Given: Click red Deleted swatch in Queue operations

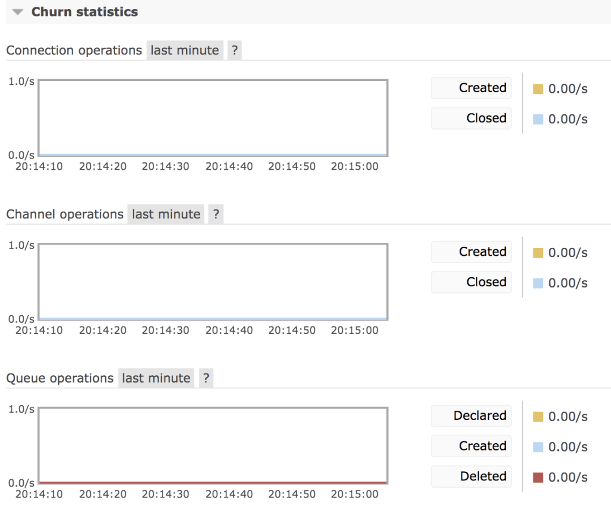Looking at the screenshot, I should pos(538,477).
